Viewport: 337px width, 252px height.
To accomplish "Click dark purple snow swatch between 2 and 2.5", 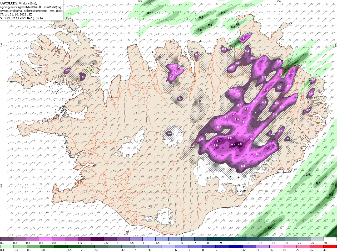I will 97,239.
